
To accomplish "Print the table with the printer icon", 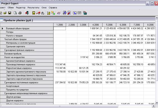I will [20, 13].
